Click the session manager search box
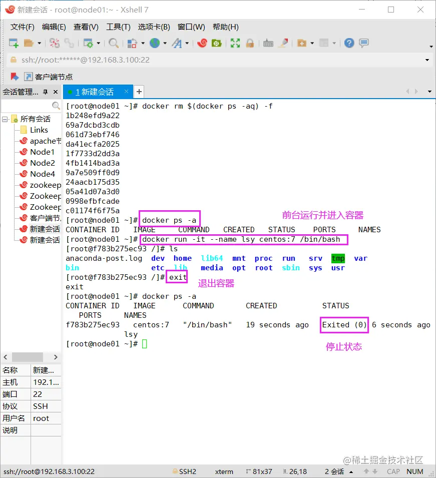Image resolution: width=436 pixels, height=478 pixels. [31, 106]
